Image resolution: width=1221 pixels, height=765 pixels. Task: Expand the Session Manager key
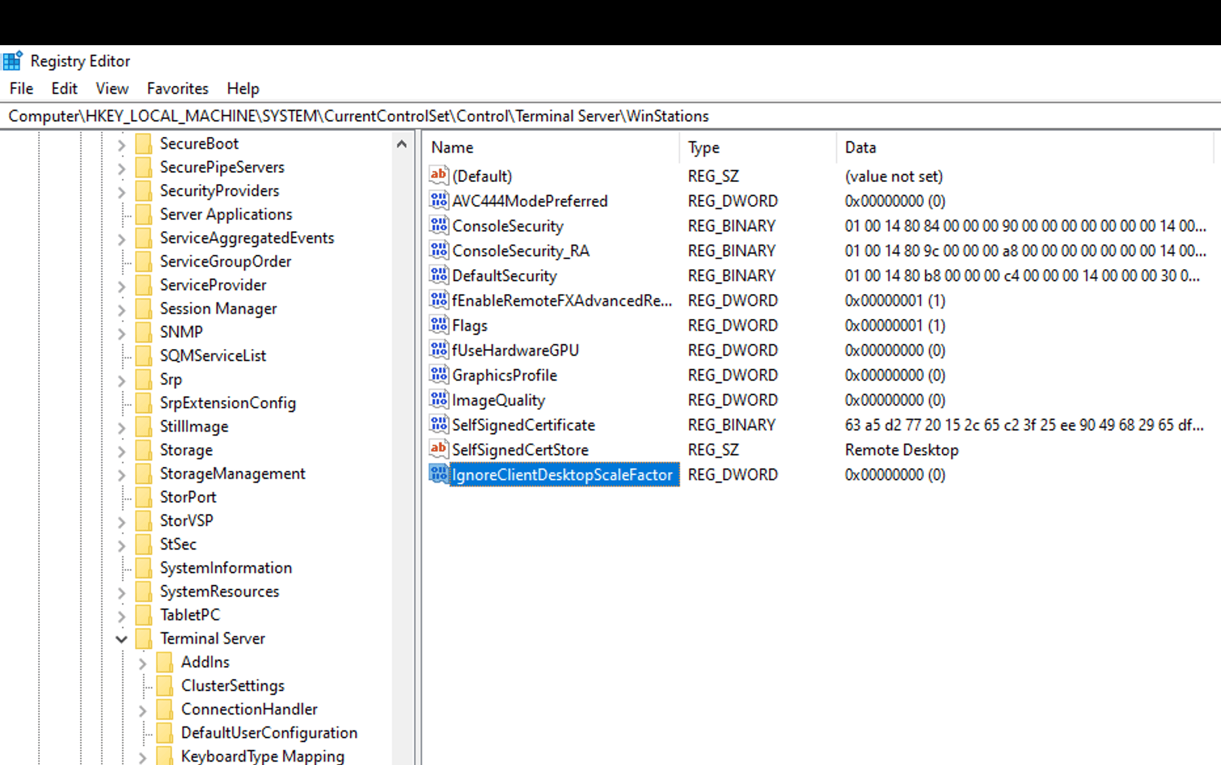(x=121, y=309)
